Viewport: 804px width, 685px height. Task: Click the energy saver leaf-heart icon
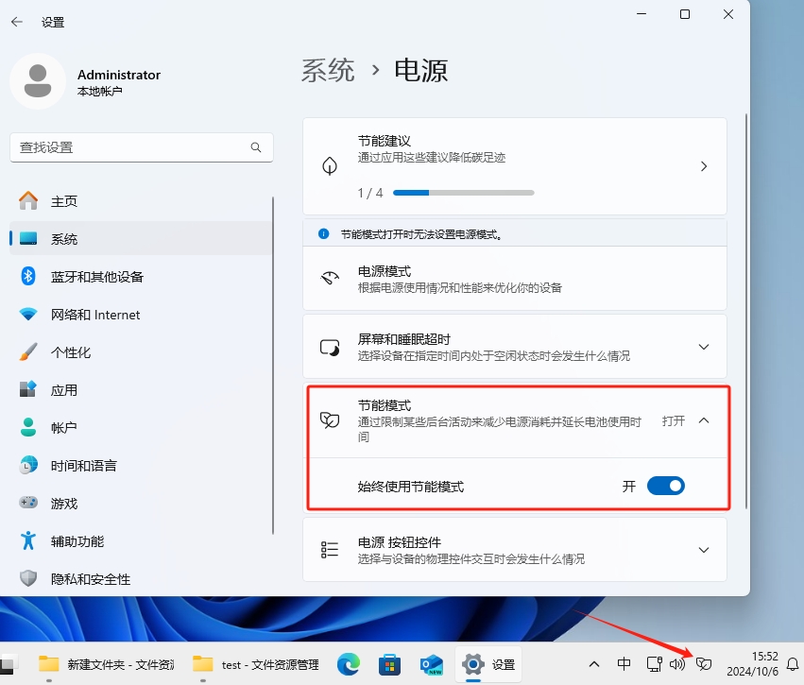(x=330, y=420)
